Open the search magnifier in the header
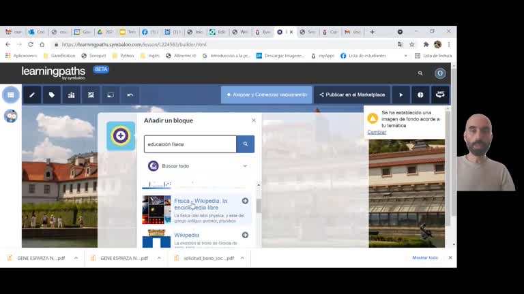Viewport: 524px width, 294px height. point(420,73)
